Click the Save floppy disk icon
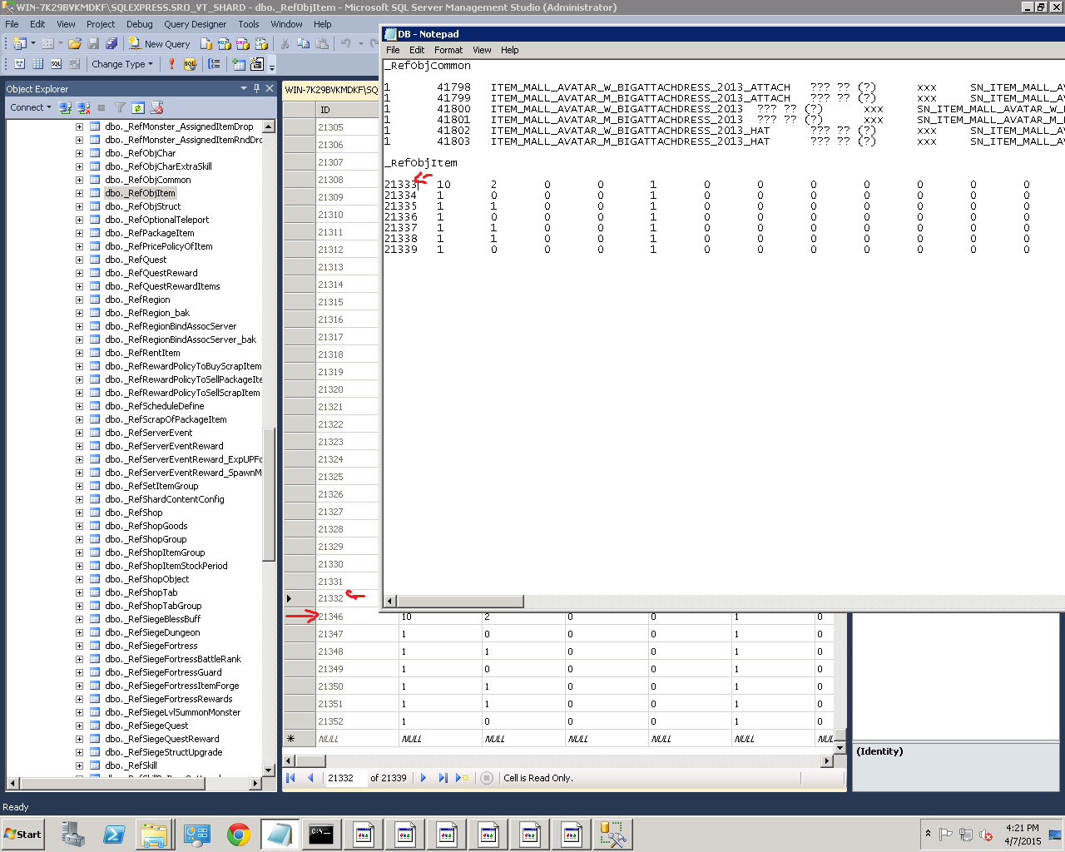This screenshot has width=1065, height=852. point(93,44)
